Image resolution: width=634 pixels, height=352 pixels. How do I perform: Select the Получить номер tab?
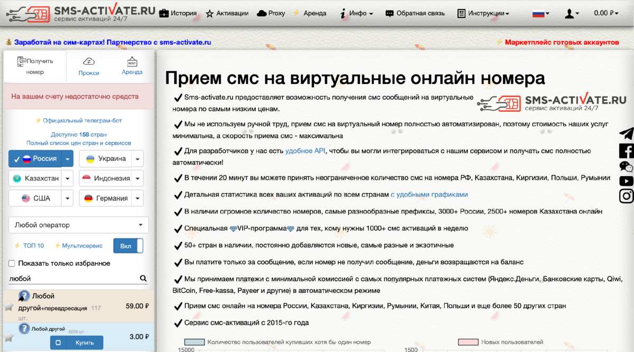[35, 66]
